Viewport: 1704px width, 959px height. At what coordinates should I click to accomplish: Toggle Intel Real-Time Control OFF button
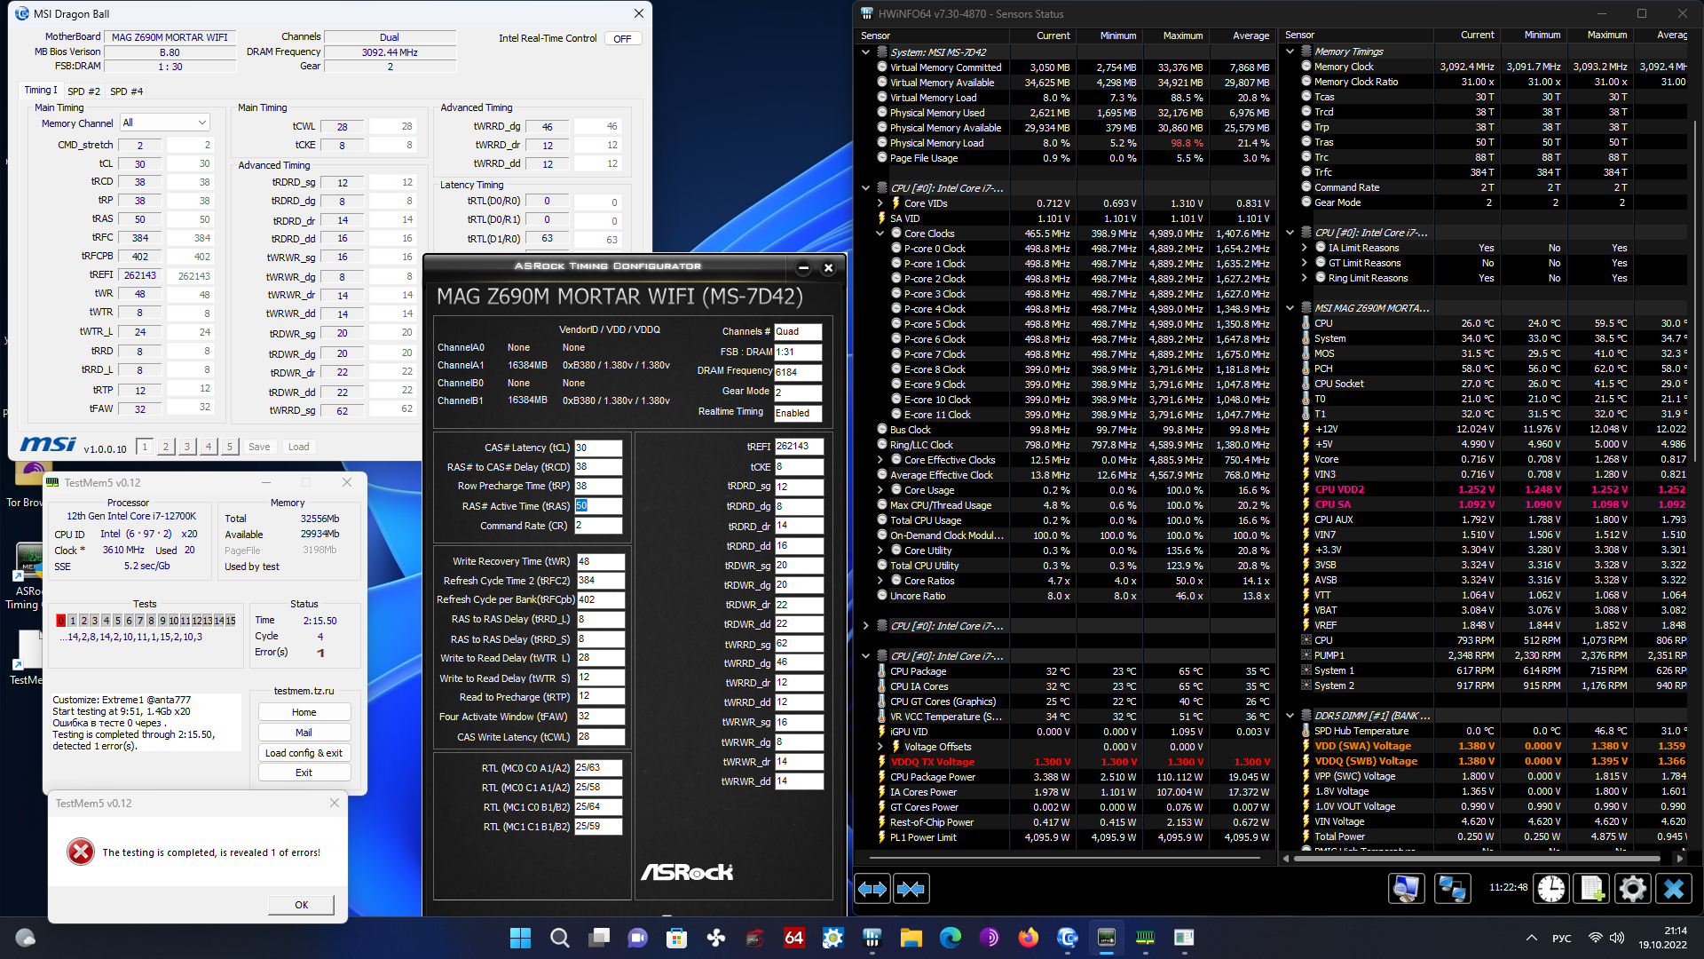pos(622,39)
